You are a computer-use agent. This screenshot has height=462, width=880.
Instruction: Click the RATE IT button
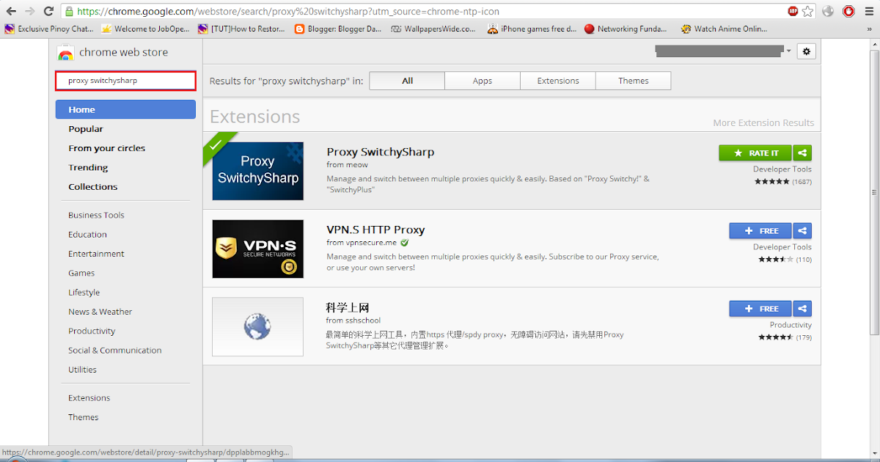pos(755,153)
